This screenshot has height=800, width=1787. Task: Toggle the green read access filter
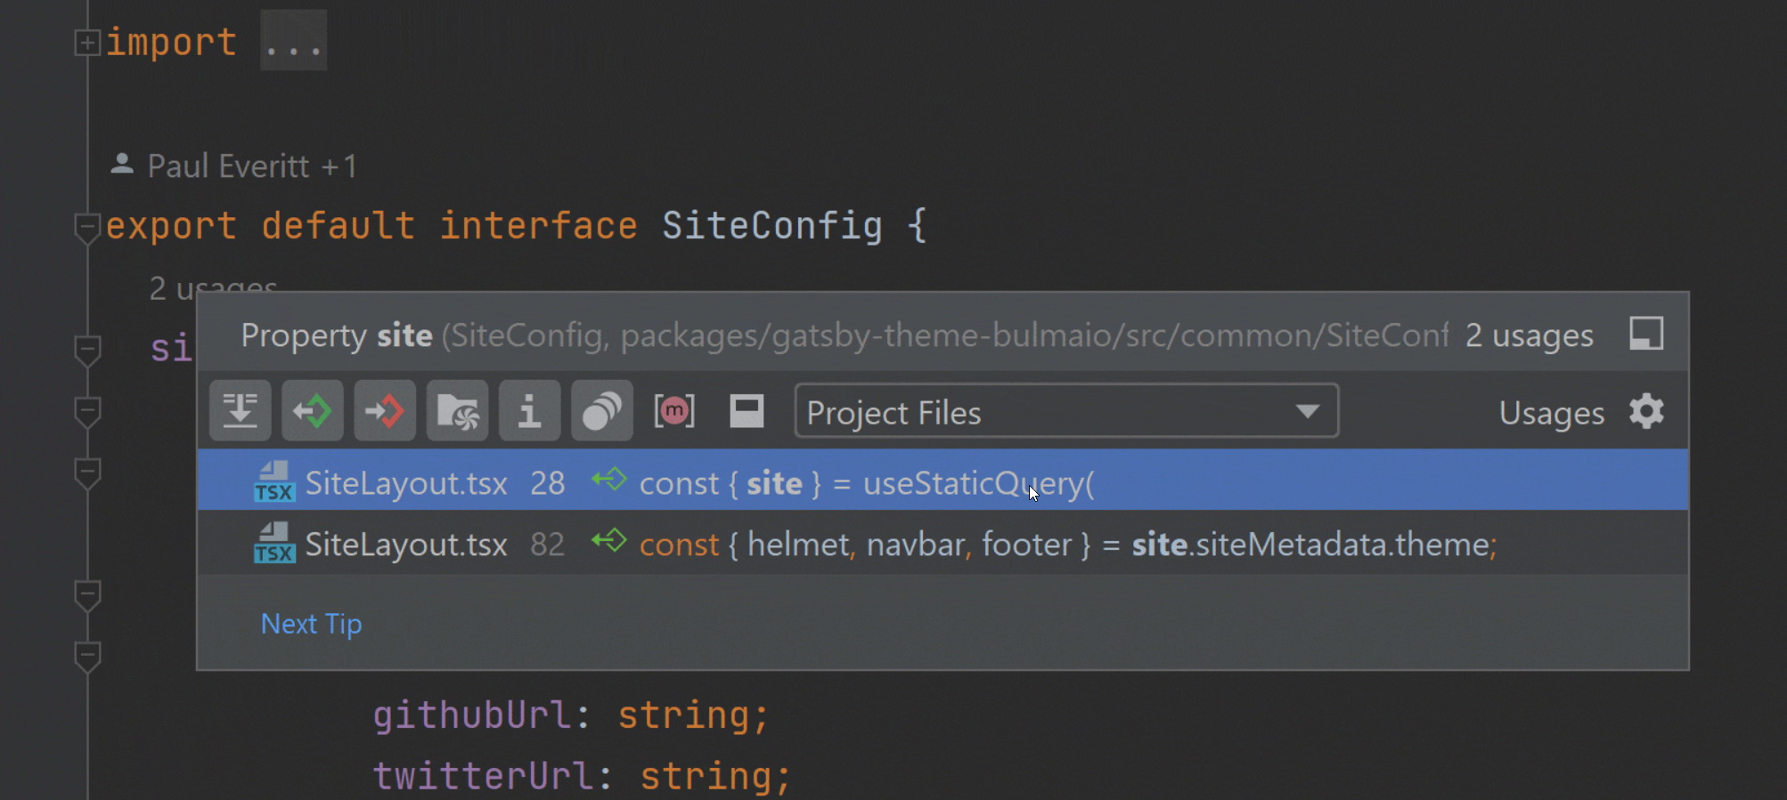click(313, 411)
